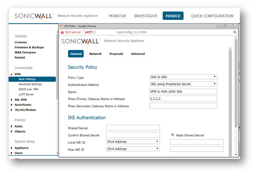Click the Policies sidebar heading
256x175 pixels.
tap(20, 120)
